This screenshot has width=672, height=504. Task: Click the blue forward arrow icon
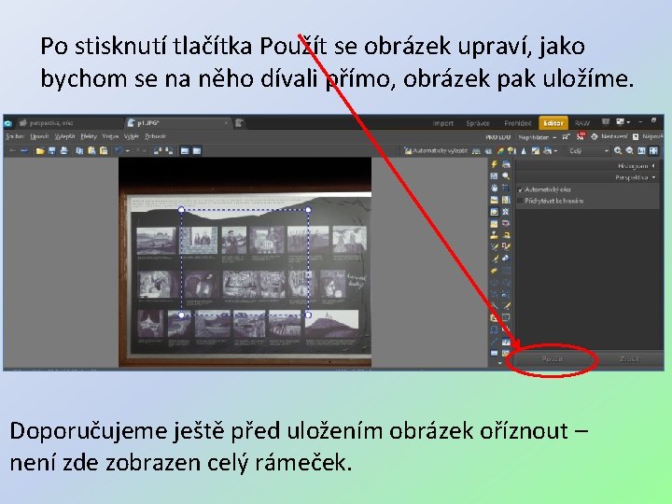point(24,151)
